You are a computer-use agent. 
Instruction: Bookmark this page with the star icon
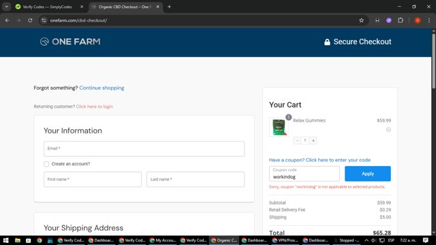361,20
